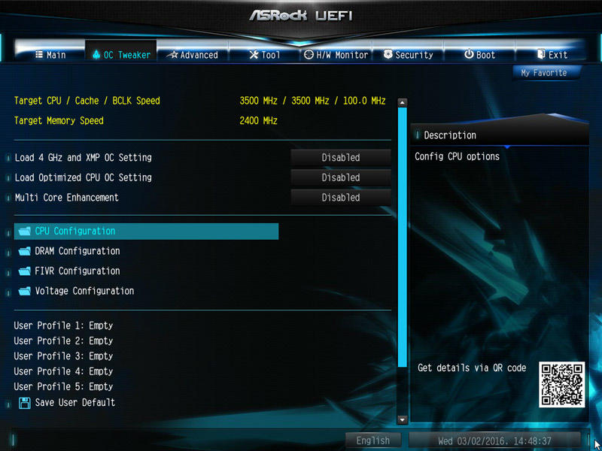The image size is (602, 451).
Task: Open the Boot tab
Action: (479, 54)
